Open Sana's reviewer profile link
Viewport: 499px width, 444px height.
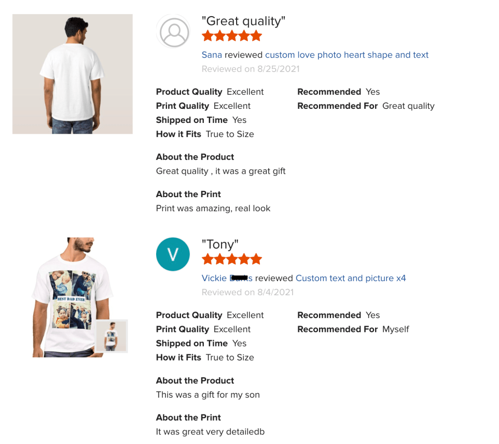[x=212, y=55]
